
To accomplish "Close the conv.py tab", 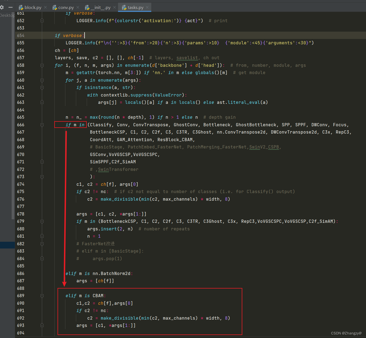I will click(78, 7).
